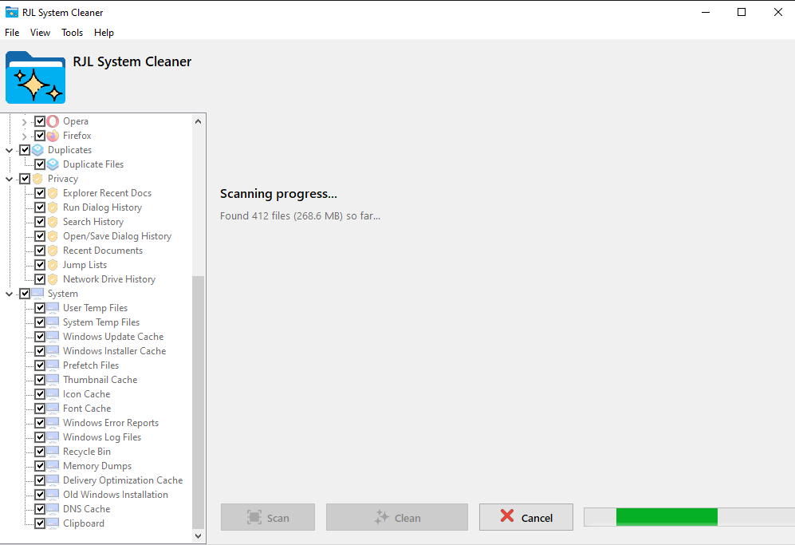This screenshot has height=545, width=795.
Task: Click the RJL System Cleaner header logo
Action: (35, 77)
